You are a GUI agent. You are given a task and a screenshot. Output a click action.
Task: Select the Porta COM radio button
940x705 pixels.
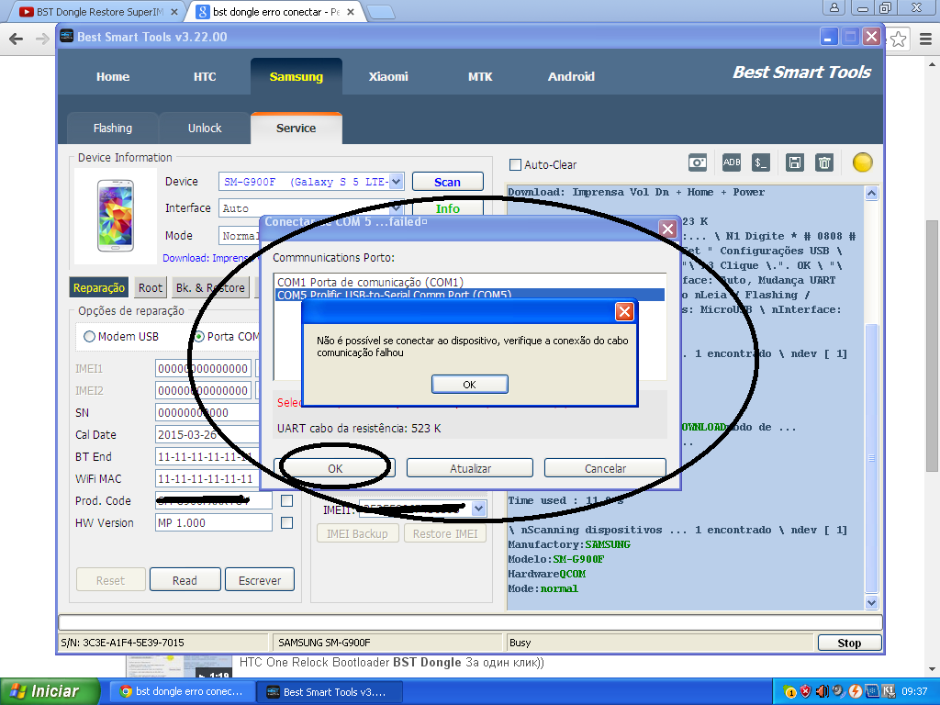coord(198,337)
